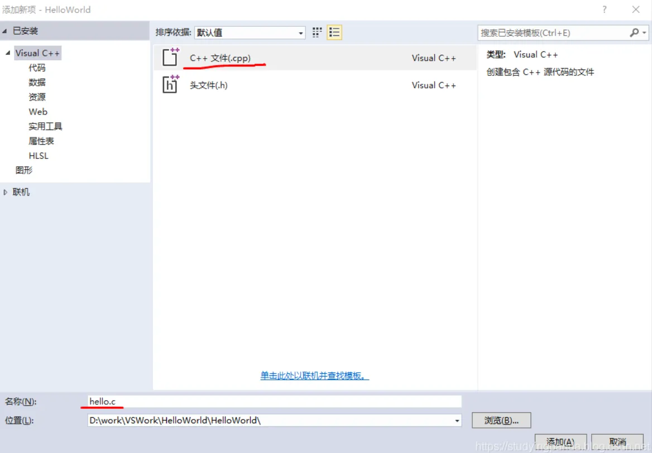Collapse the Visual C++ tree node
This screenshot has width=652, height=453.
tap(7, 53)
